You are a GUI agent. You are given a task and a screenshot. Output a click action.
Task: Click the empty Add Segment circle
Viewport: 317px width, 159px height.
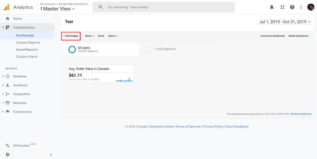[x=149, y=49]
